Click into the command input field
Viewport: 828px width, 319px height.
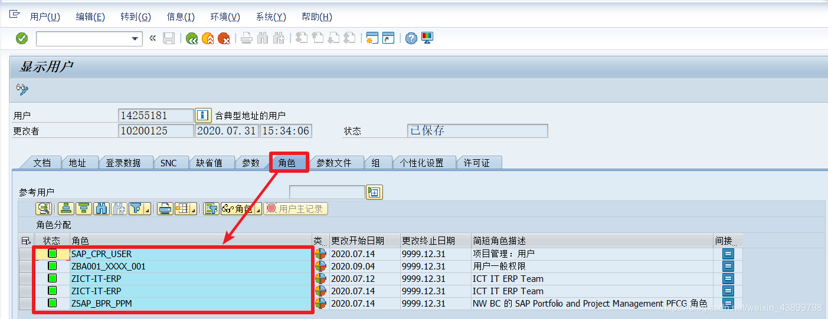(83, 39)
